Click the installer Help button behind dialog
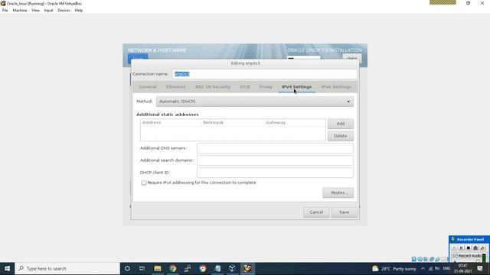This screenshot has width=490, height=275. pyautogui.click(x=352, y=57)
